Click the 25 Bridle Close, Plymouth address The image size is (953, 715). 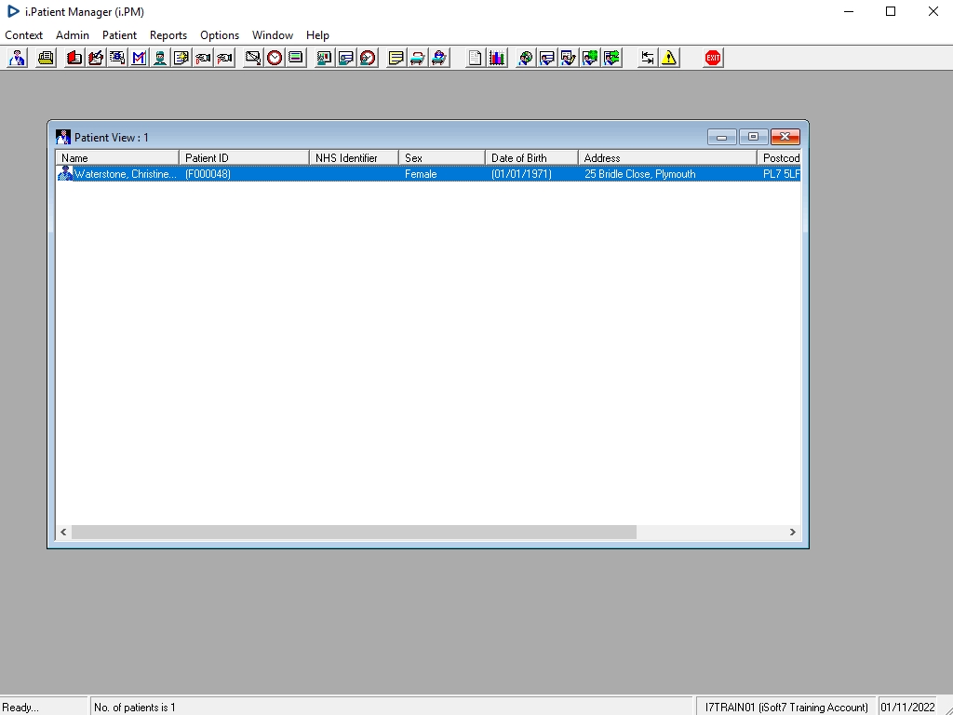coord(640,174)
